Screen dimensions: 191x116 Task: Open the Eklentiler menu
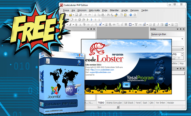[114, 10]
